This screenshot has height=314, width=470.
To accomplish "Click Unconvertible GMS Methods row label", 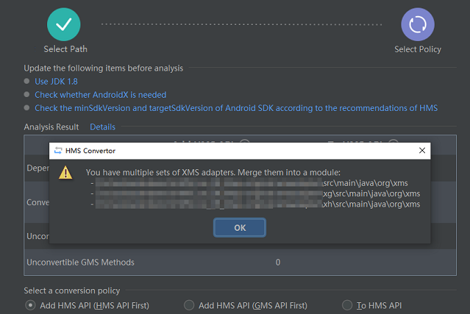I will (80, 262).
